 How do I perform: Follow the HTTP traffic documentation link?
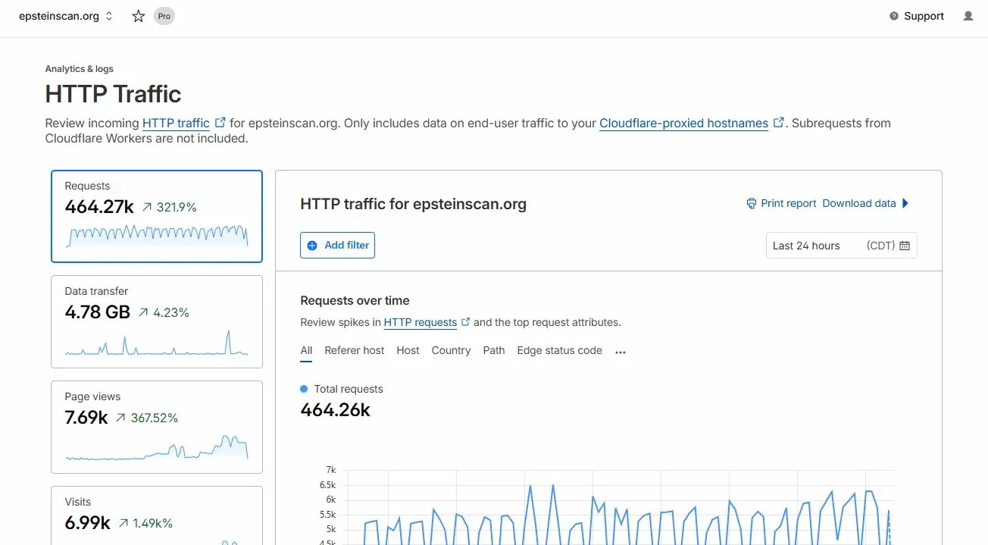point(176,123)
